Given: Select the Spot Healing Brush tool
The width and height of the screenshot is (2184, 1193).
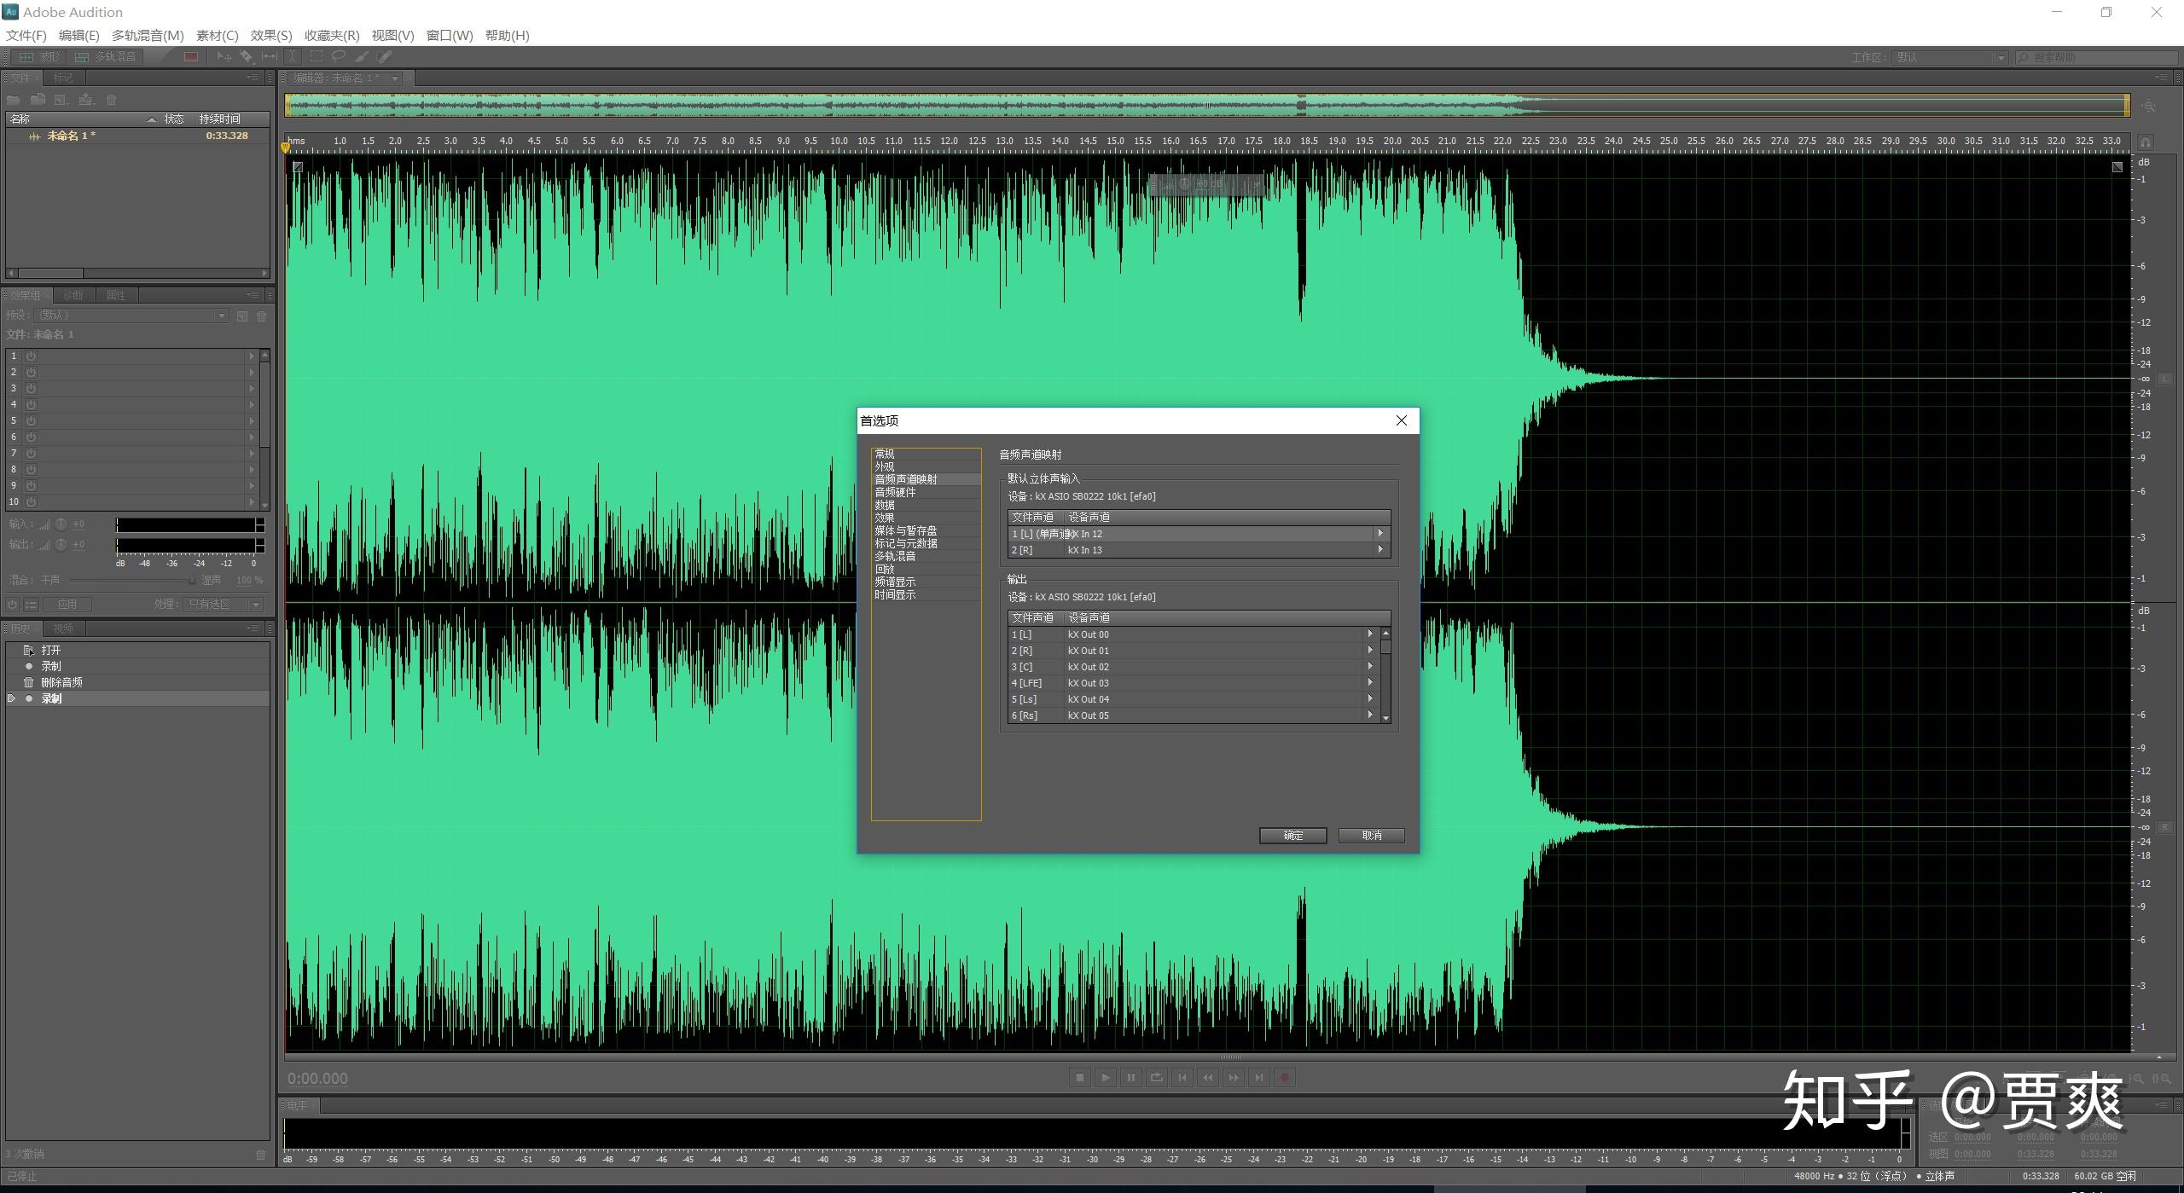Looking at the screenshot, I should coord(385,56).
